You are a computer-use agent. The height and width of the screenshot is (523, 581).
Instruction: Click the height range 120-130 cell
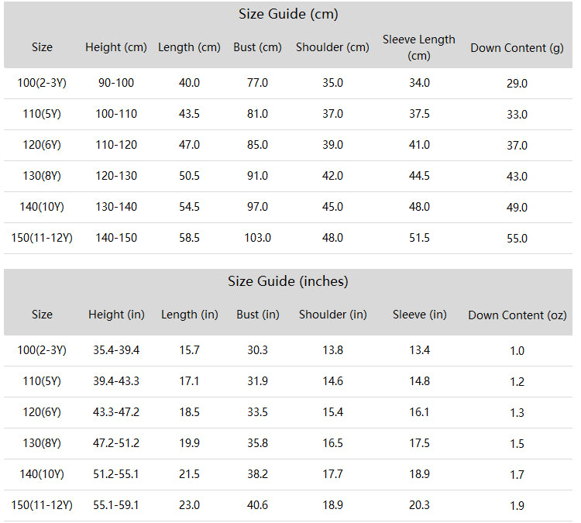click(x=116, y=176)
